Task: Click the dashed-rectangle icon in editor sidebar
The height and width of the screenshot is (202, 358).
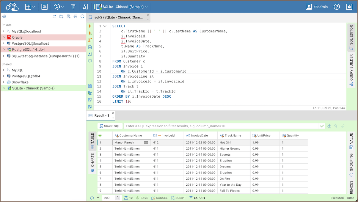Action: [x=90, y=61]
